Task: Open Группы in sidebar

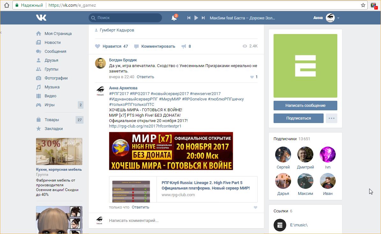Action: coord(51,69)
